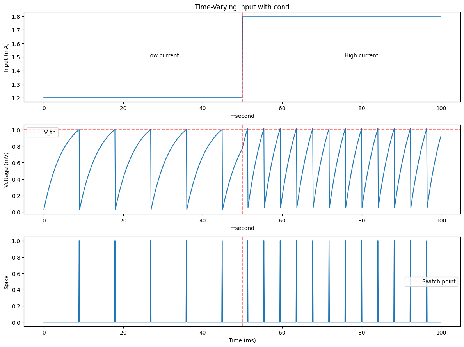Click the 1.2 tick on the input axis

pos(16,98)
